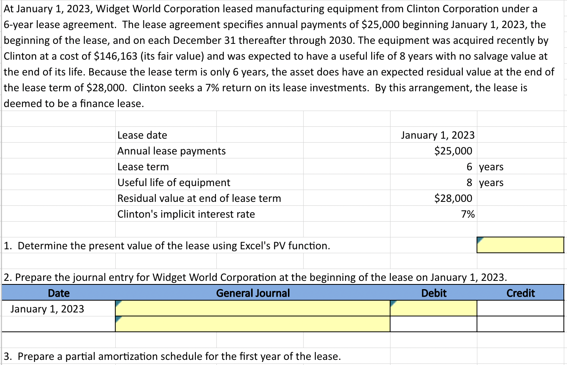Click the Date column header of the journal table
This screenshot has width=567, height=365.
click(x=58, y=293)
